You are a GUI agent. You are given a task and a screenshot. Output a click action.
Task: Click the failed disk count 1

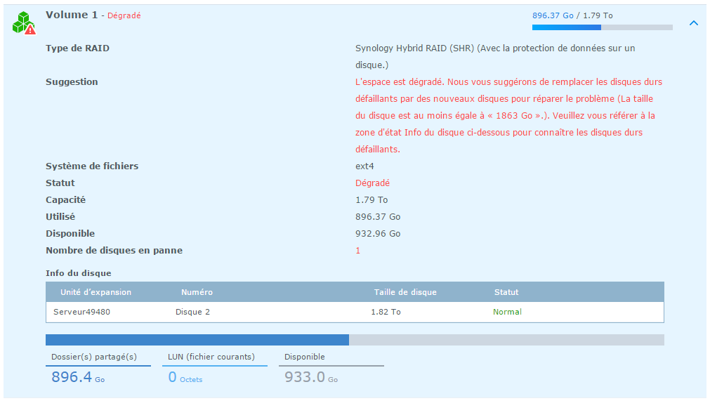(357, 251)
